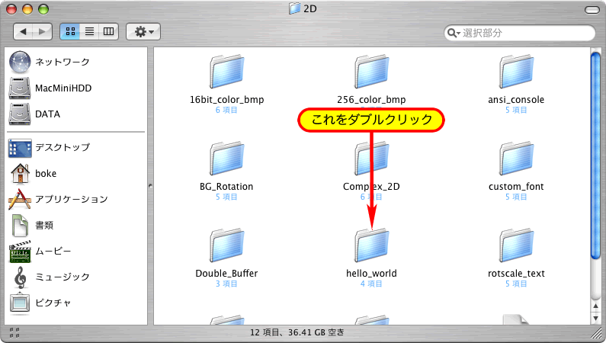Viewport: 606px width, 343px height.
Task: Go forward with the right arrow button
Action: (43, 32)
